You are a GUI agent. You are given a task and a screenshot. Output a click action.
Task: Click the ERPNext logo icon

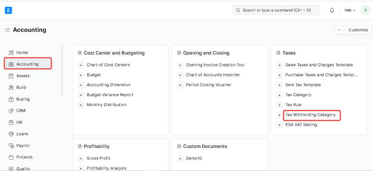pyautogui.click(x=8, y=10)
